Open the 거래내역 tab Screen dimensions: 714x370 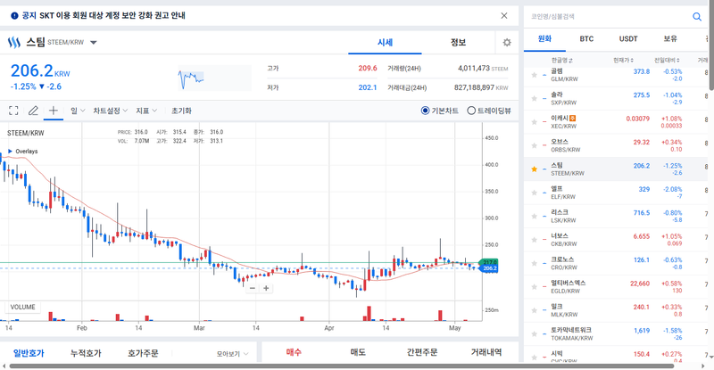[x=486, y=352]
